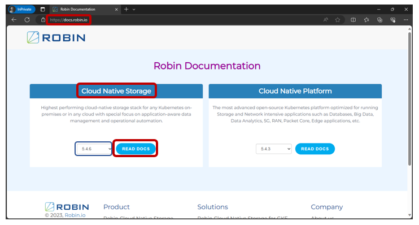This screenshot has height=225, width=419.
Task: Click the page vertical scrollbar thumb
Action: click(409, 99)
